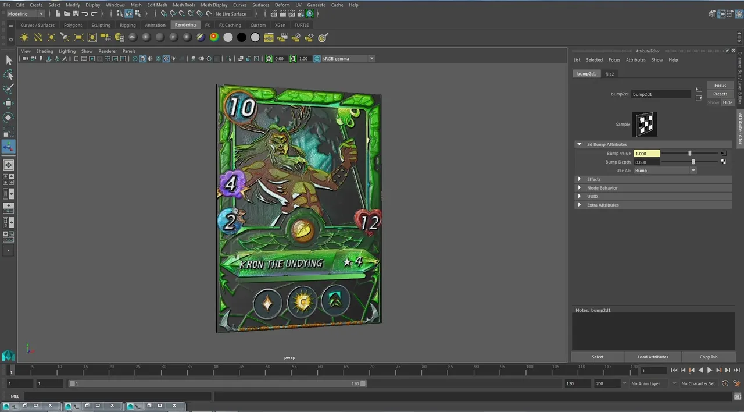The width and height of the screenshot is (744, 412).
Task: Assign the ramp shader material (colorful sphere)
Action: pos(214,37)
